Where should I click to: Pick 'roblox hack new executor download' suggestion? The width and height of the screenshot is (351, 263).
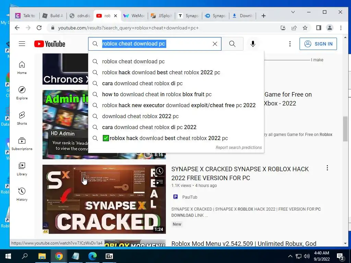pos(176,105)
